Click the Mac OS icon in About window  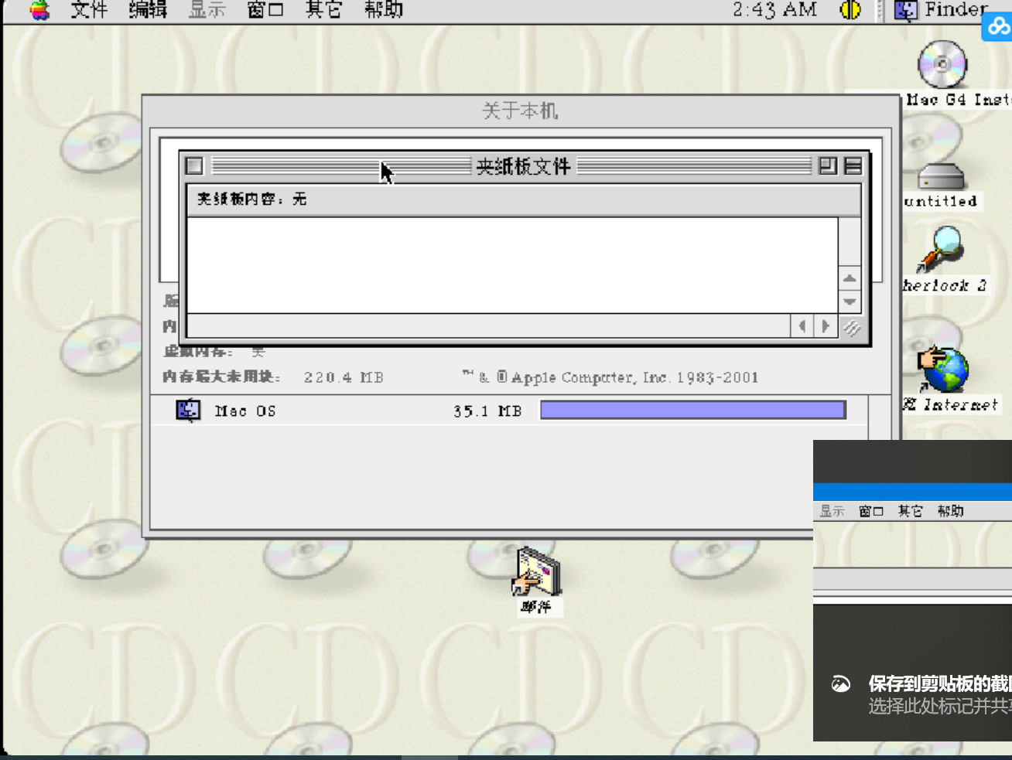187,410
